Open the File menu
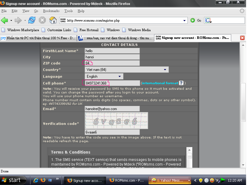The width and height of the screenshot is (247, 185). [x=4, y=11]
